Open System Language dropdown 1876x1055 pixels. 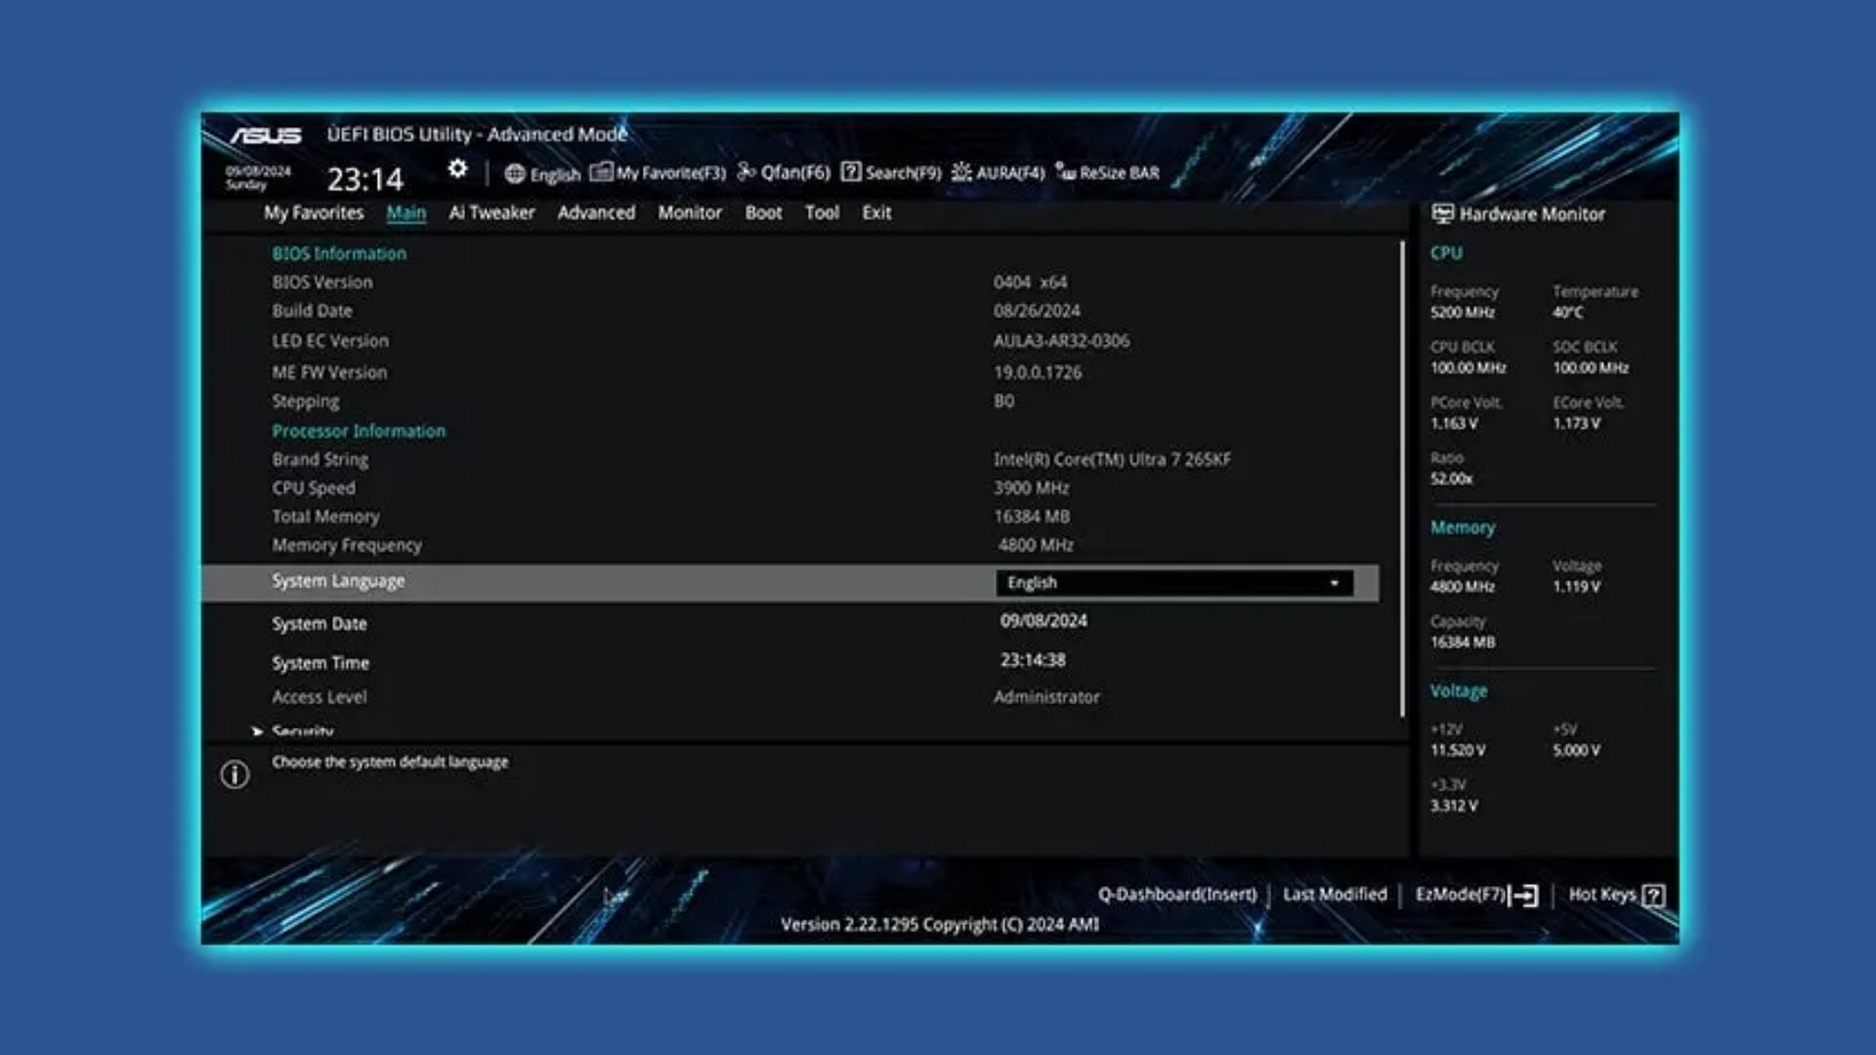1172,583
